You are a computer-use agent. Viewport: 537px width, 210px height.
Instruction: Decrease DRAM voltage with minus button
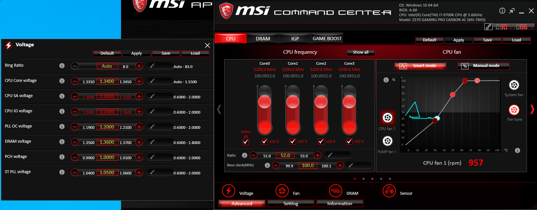tap(75, 142)
